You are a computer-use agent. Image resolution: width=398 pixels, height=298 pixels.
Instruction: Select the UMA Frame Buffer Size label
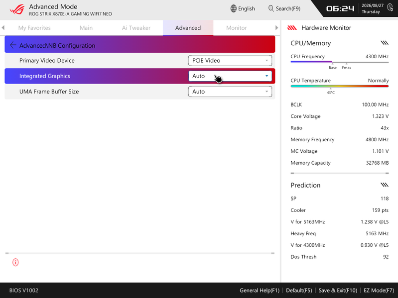point(49,92)
